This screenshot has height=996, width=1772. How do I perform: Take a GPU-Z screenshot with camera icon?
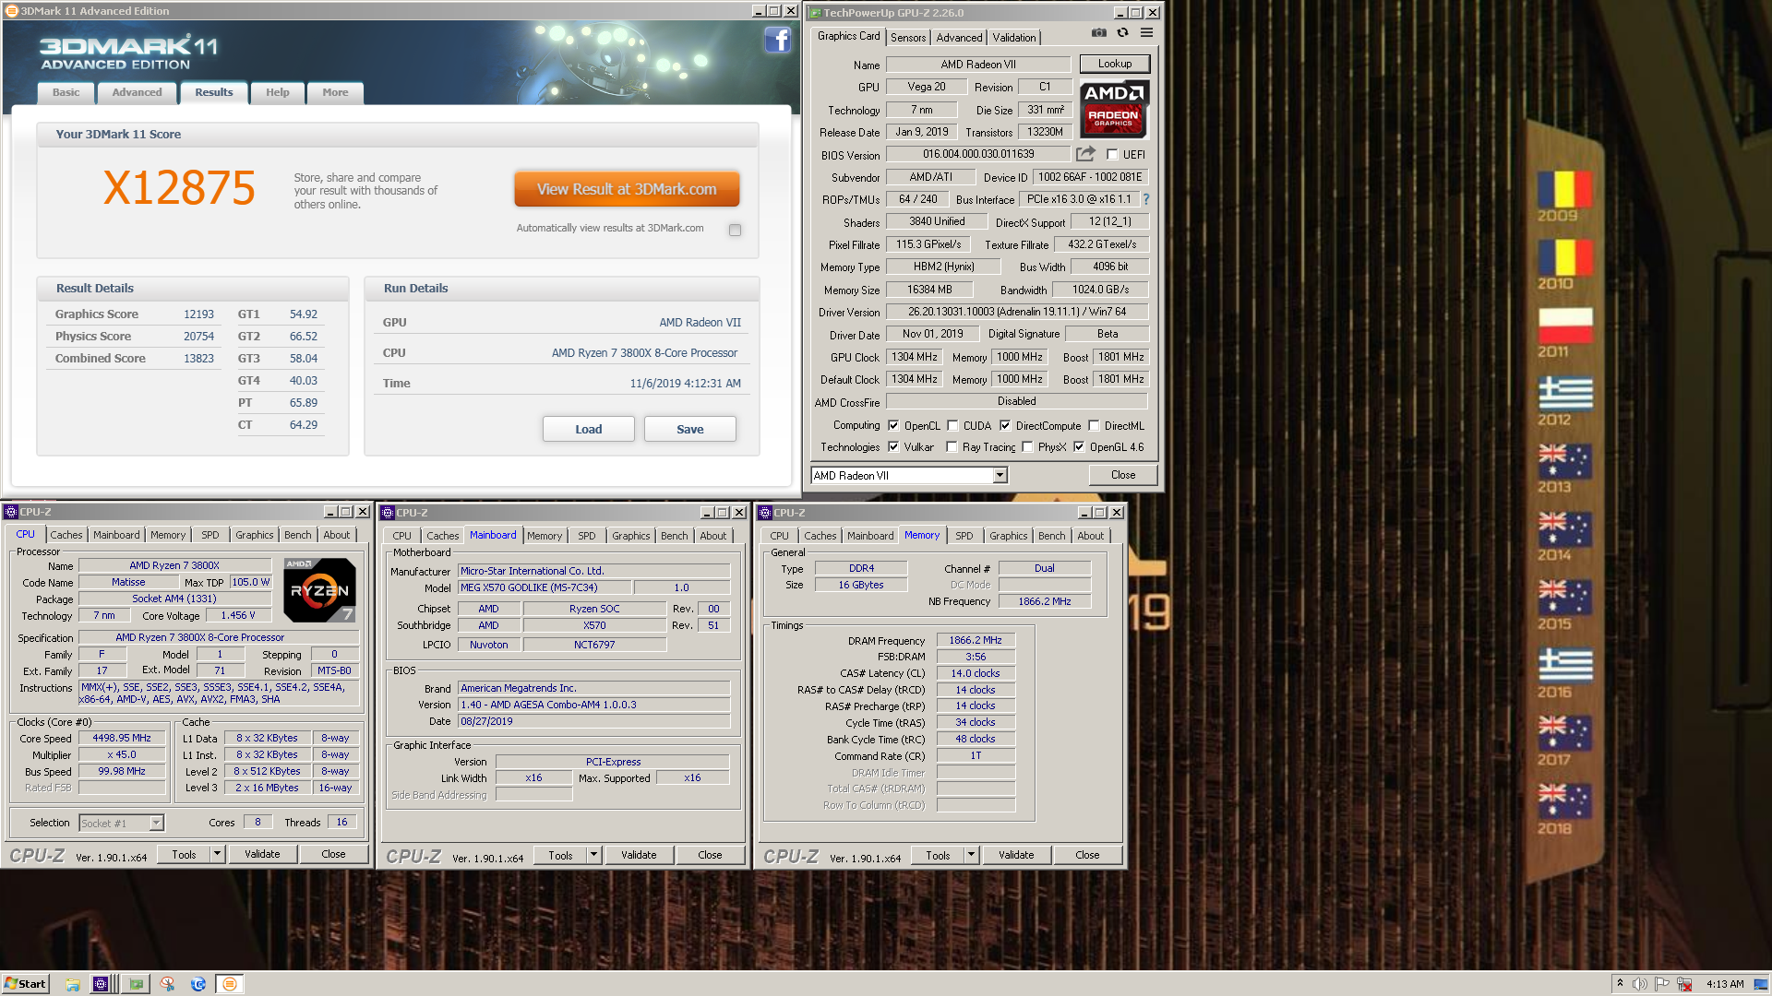click(x=1098, y=32)
